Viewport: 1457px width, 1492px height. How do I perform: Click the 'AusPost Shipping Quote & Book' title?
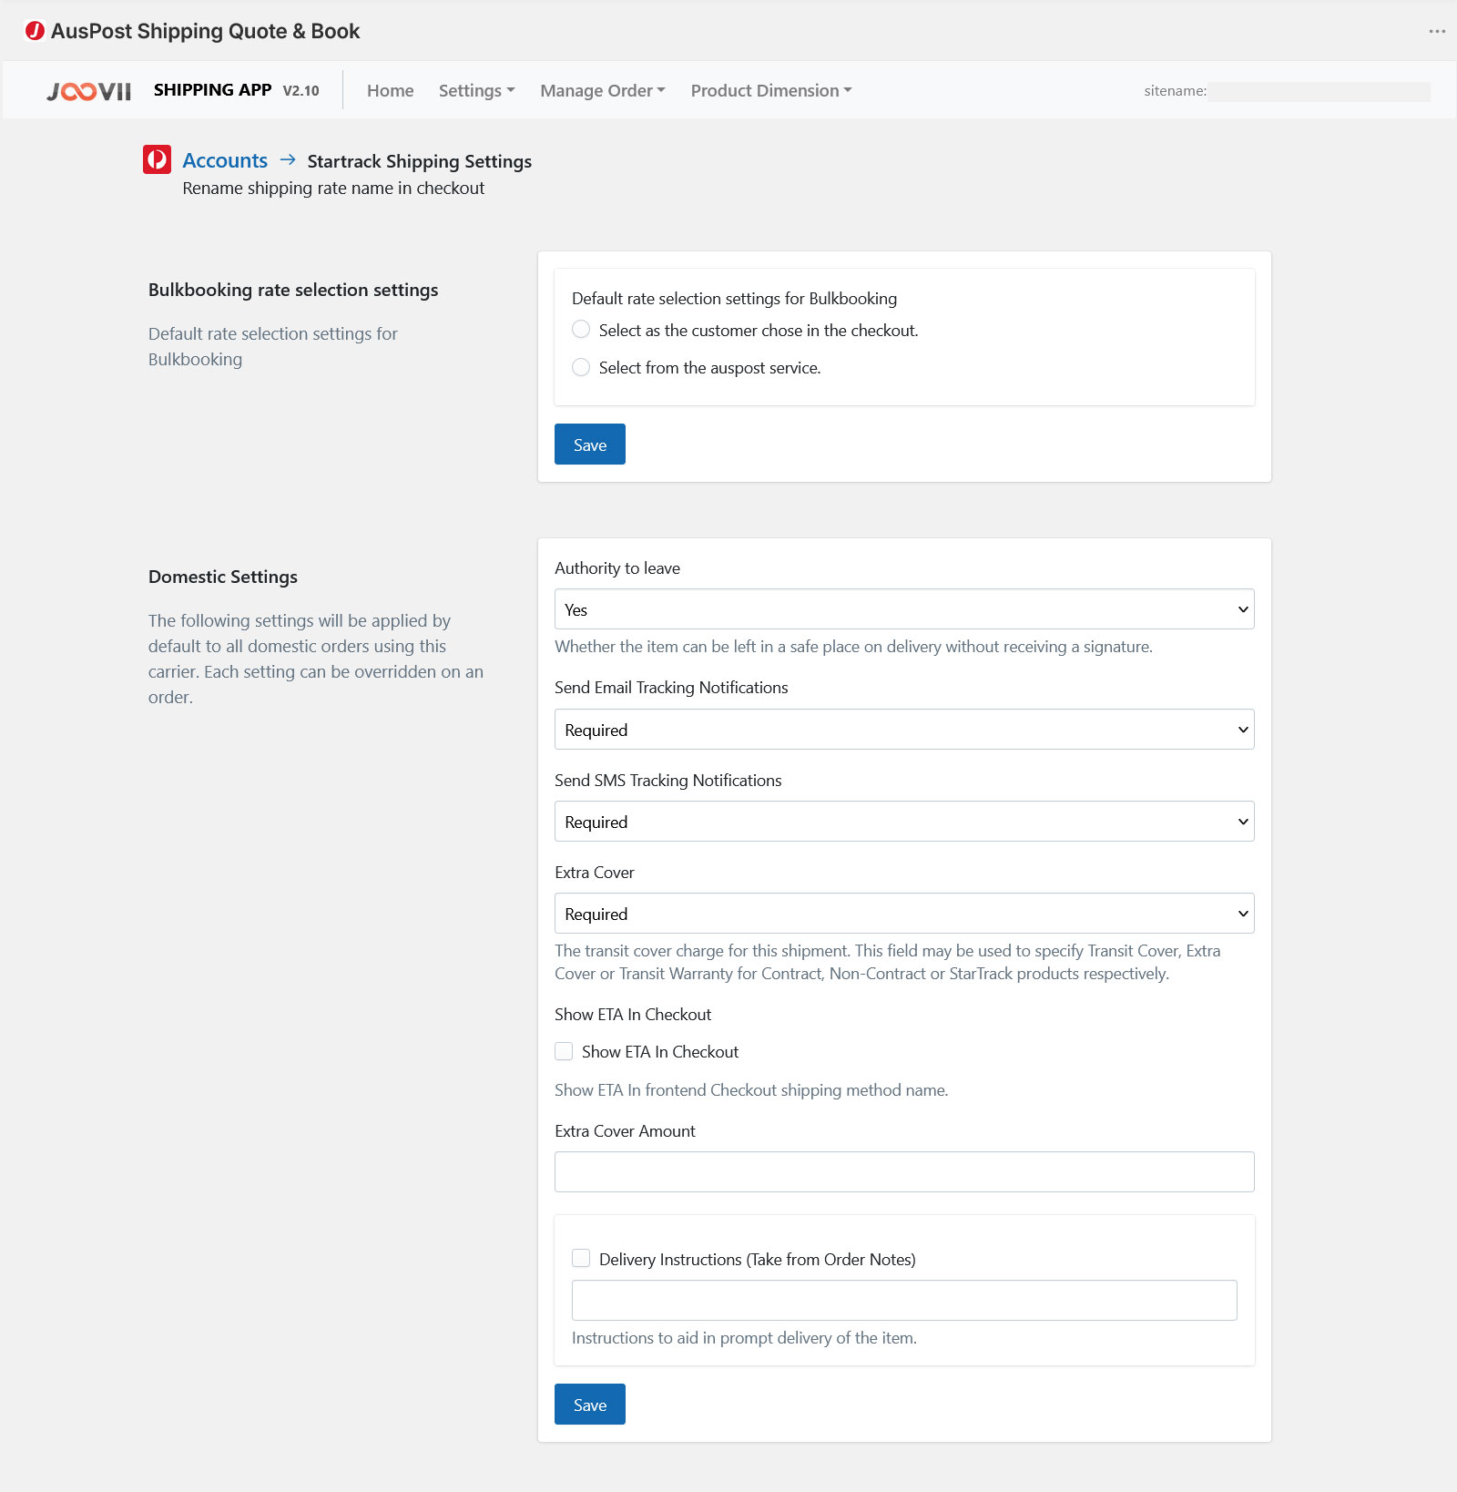coord(206,31)
